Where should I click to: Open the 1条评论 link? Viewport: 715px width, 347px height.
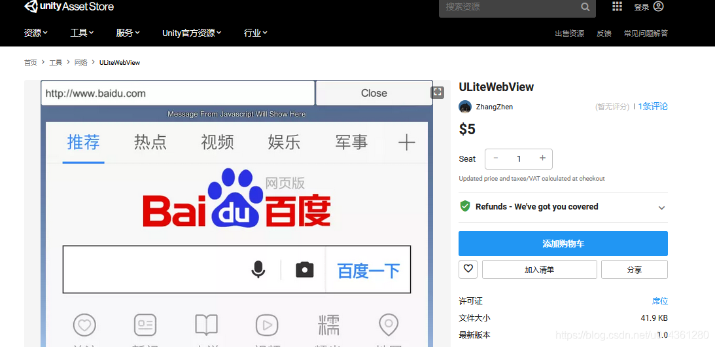point(653,106)
